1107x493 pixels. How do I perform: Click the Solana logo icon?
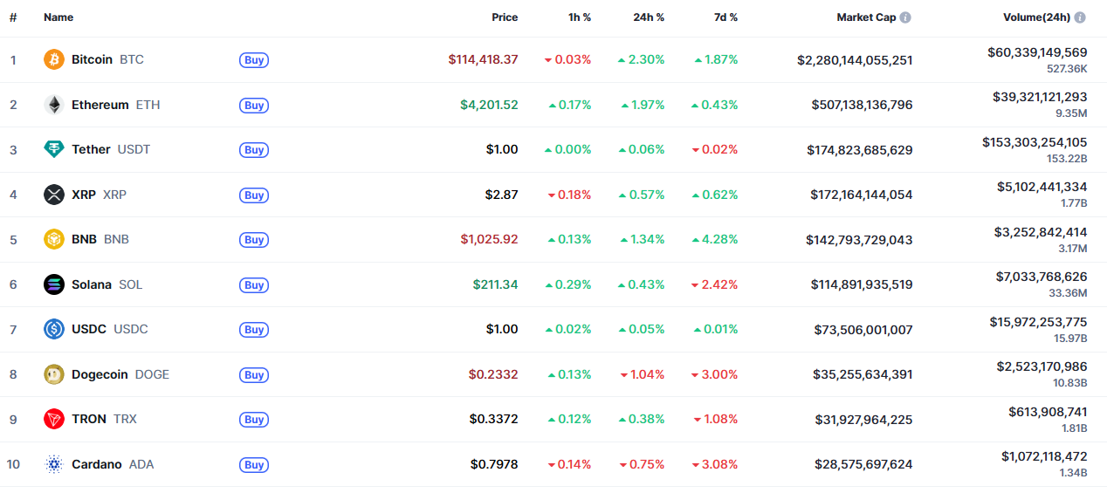point(54,284)
